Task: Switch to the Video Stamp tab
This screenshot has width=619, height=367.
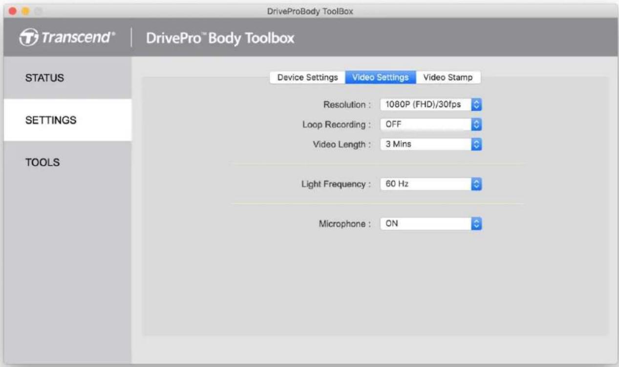Action: [448, 78]
